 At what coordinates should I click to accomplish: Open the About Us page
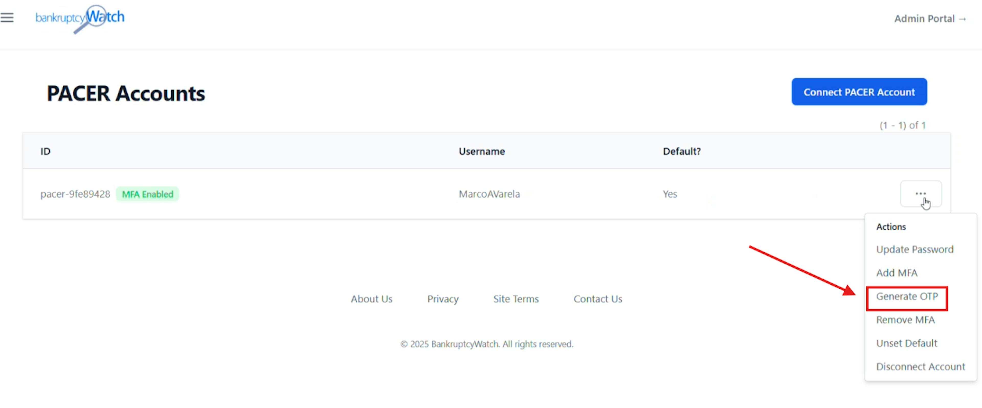pos(372,299)
